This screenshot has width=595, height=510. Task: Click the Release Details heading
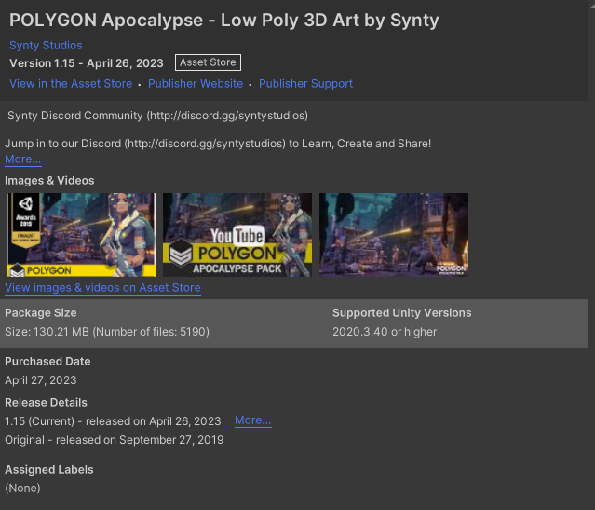coord(46,403)
